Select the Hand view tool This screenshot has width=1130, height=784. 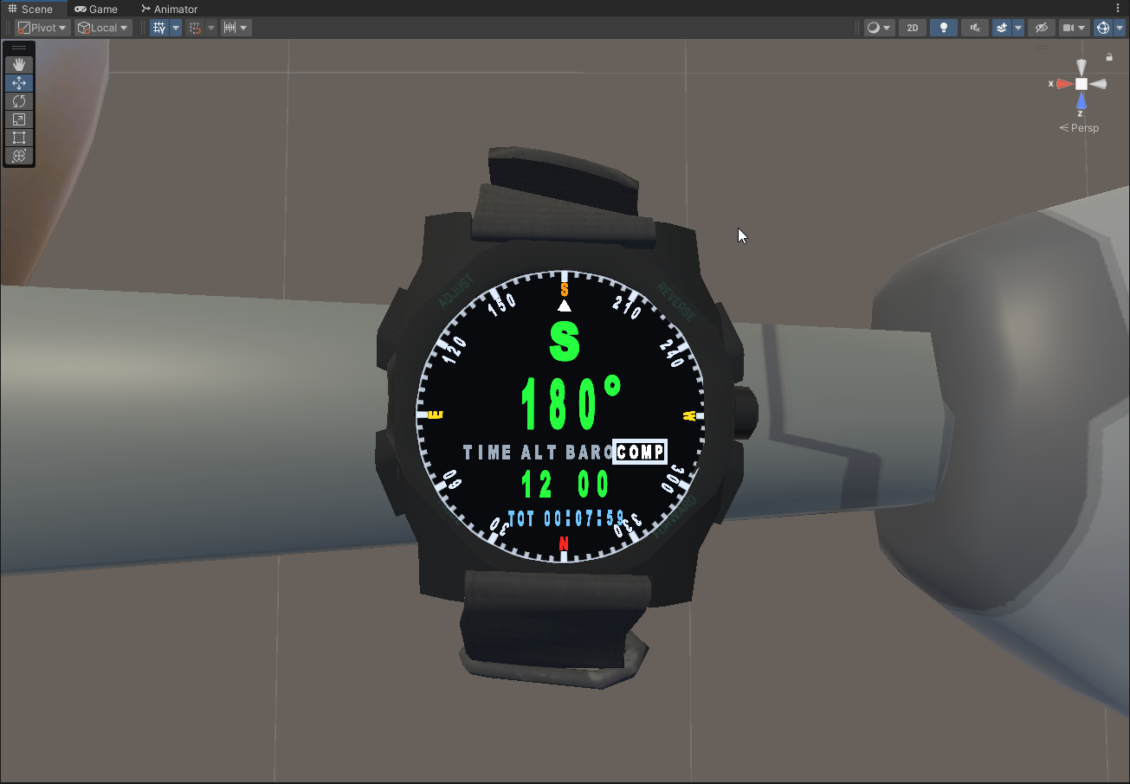click(19, 65)
